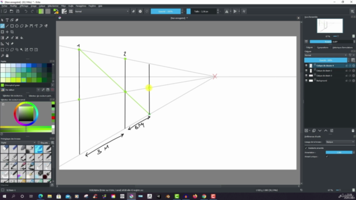Select the Freehand Brush tool

click(2, 26)
